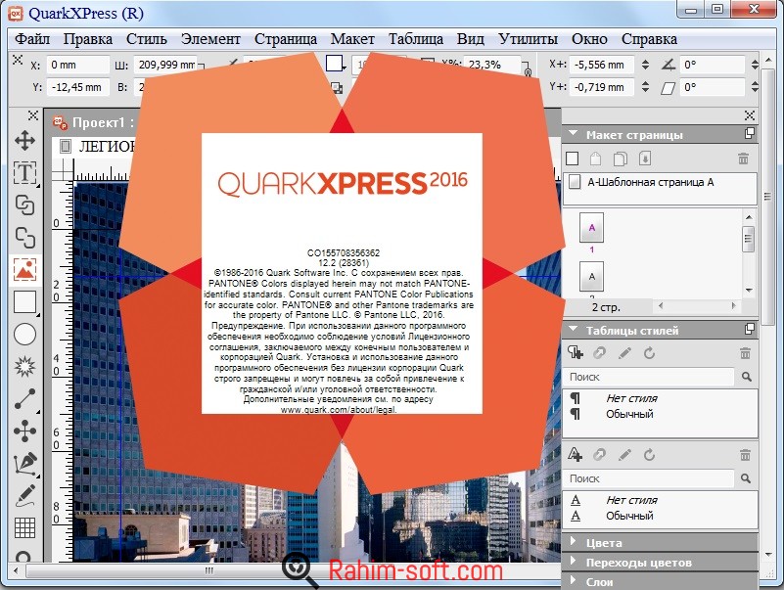Select the Freehand Drawing pencil tool
The width and height of the screenshot is (784, 590).
pos(24,495)
